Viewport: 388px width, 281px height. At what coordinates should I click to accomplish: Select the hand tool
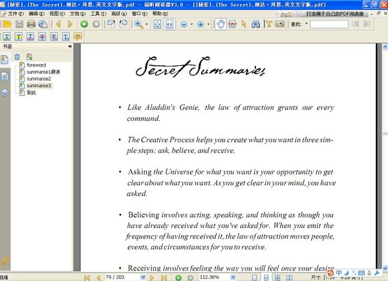[221, 24]
